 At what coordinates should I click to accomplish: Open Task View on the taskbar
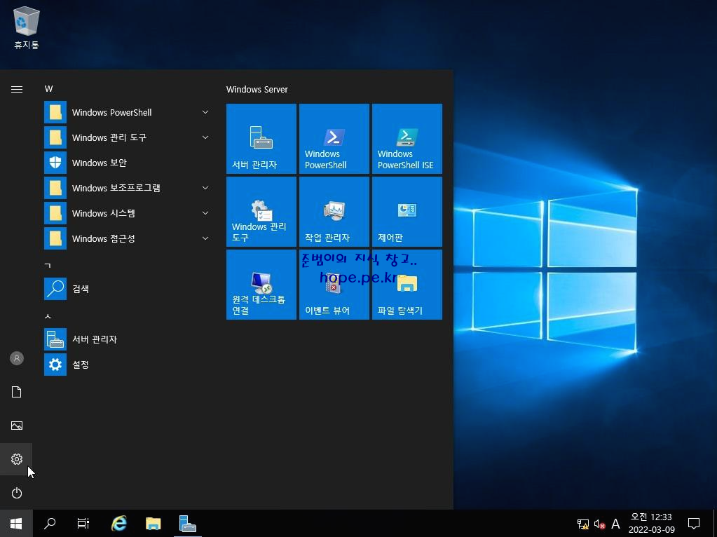[83, 524]
